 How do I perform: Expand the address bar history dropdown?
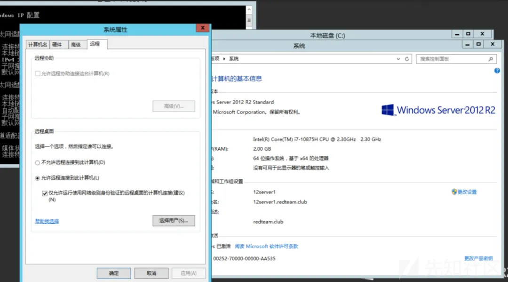[398, 59]
